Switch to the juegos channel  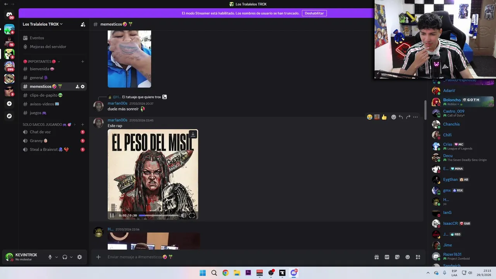[x=54, y=113]
